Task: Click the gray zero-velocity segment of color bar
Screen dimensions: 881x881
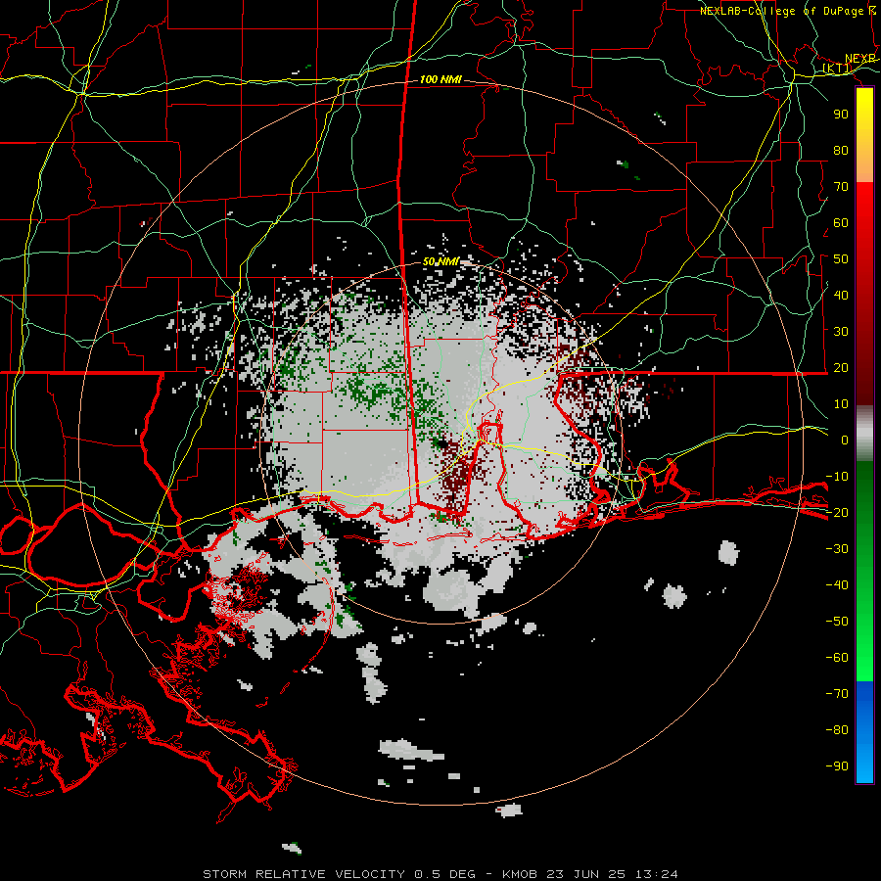Action: [864, 434]
